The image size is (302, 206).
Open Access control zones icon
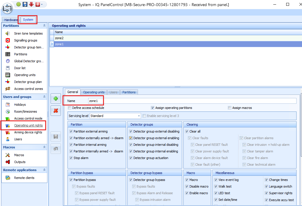click(x=8, y=89)
